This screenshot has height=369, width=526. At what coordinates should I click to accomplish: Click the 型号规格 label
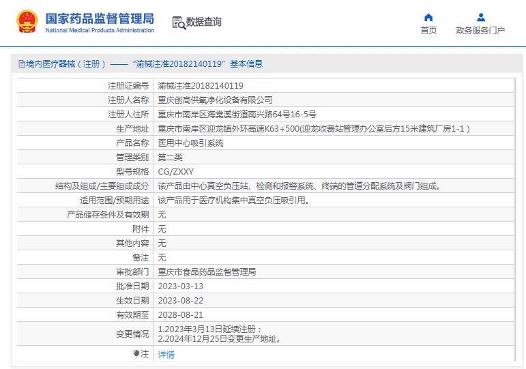pos(132,172)
